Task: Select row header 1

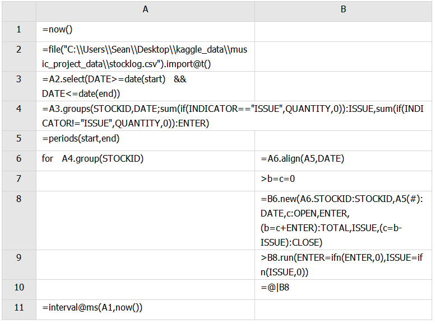Action: (19, 31)
